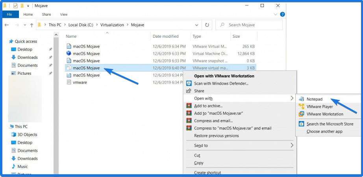This screenshot has width=363, height=177.
Task: Select Scan with Windows Defender
Action: (x=221, y=83)
